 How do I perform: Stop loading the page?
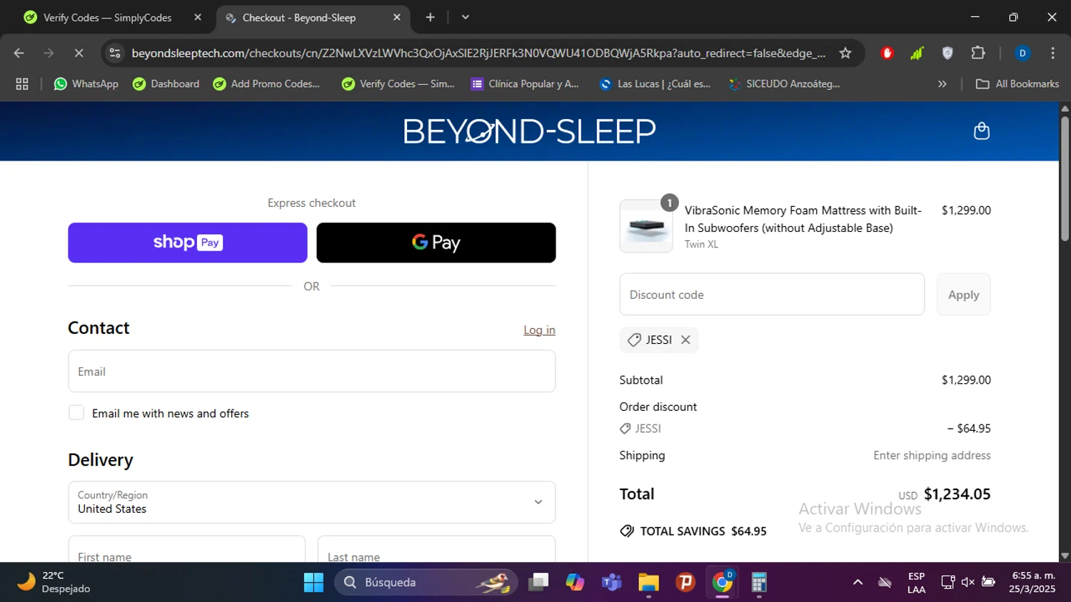(79, 53)
